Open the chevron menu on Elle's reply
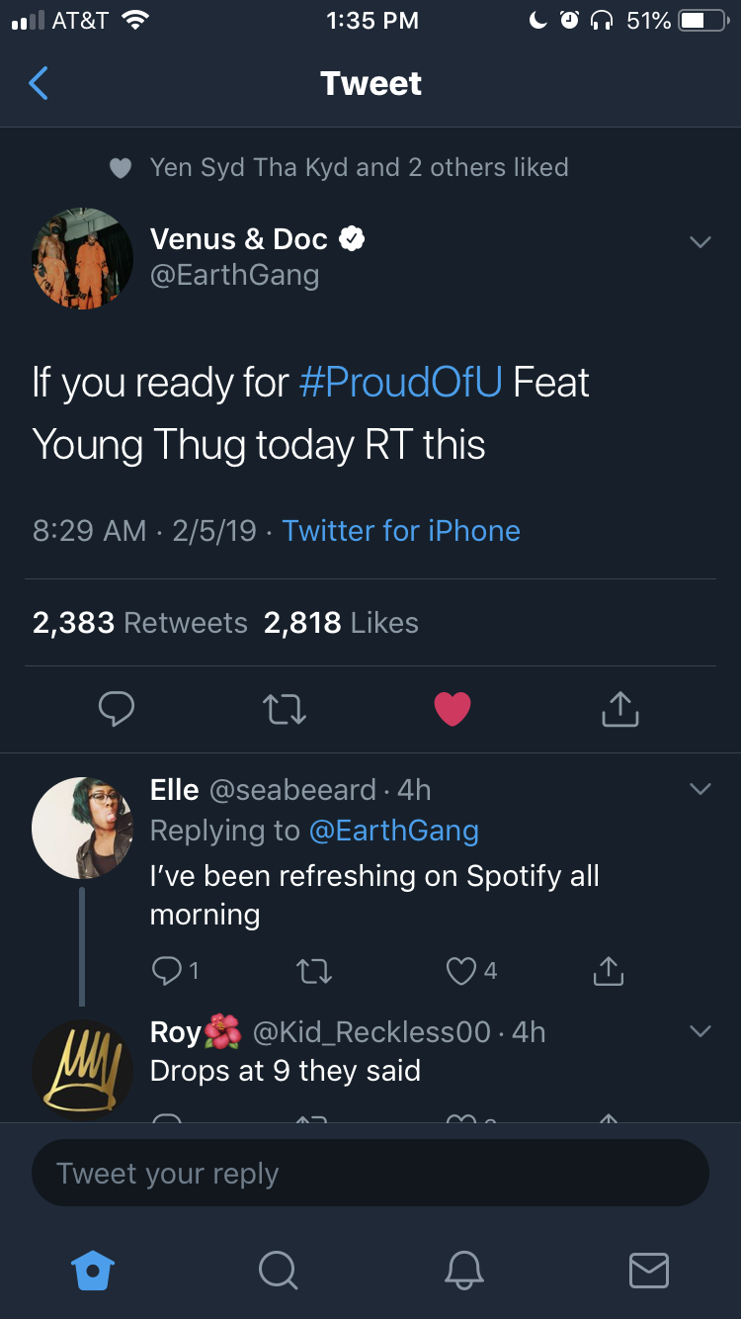Viewport: 741px width, 1319px height. click(700, 789)
